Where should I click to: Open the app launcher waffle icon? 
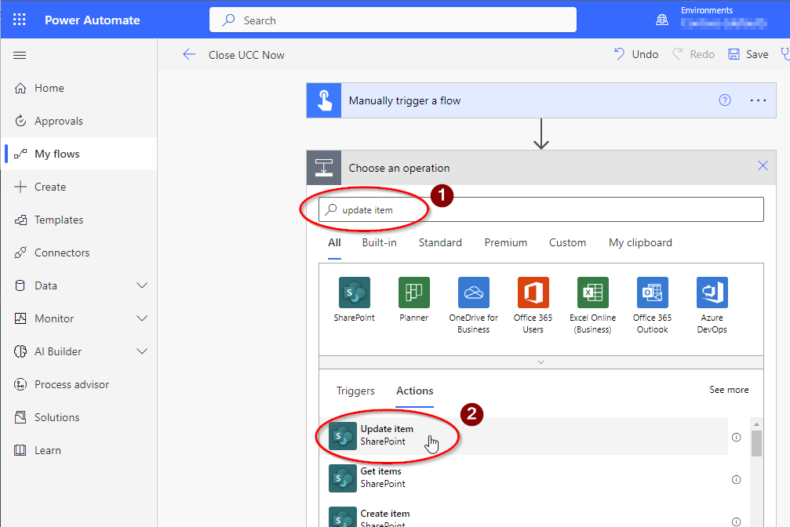coord(19,20)
